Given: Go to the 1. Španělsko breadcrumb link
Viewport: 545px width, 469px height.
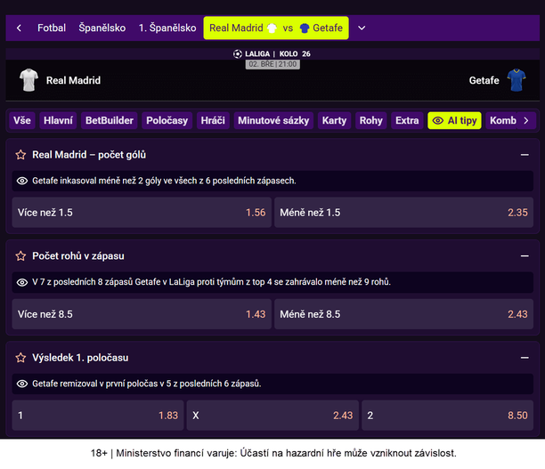Looking at the screenshot, I should [167, 28].
